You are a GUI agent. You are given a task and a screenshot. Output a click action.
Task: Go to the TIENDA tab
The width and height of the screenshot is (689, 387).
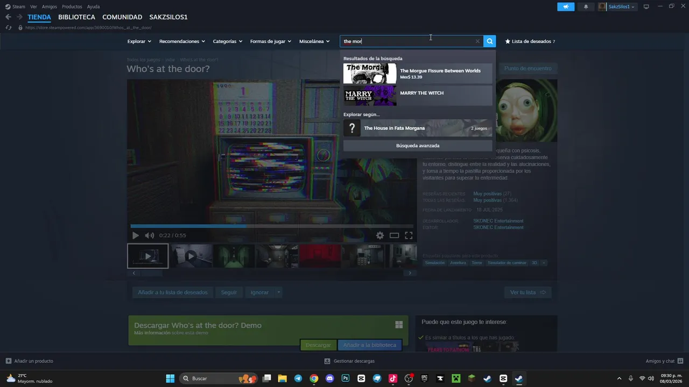coord(39,17)
